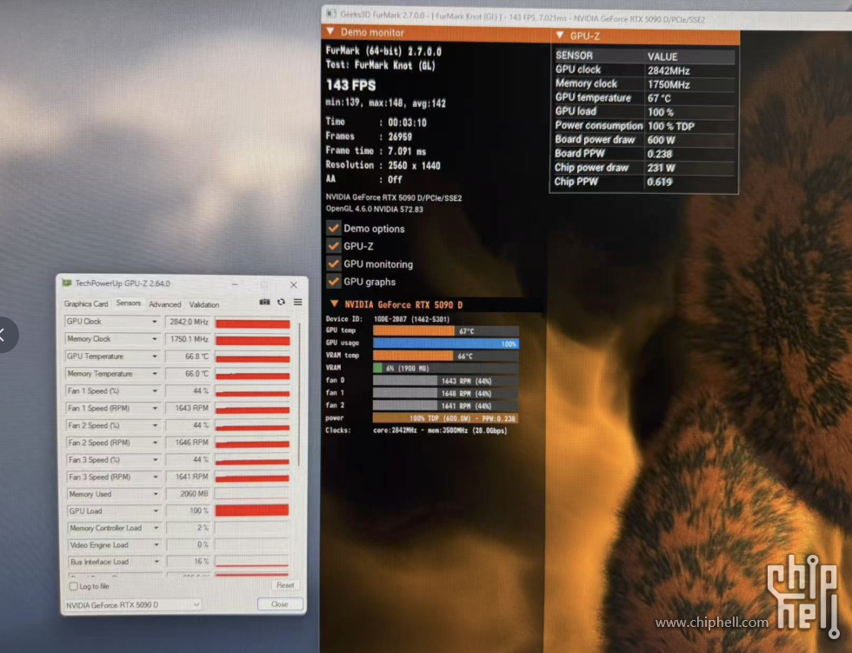Click the Bus Interface Load graph
852x653 pixels.
click(x=252, y=561)
